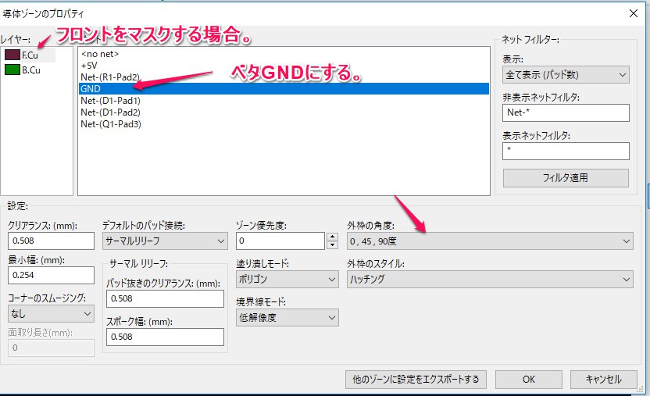Expand the コーナーのスムージング dropdown
Screen dimensions: 650x396
pyautogui.click(x=51, y=313)
